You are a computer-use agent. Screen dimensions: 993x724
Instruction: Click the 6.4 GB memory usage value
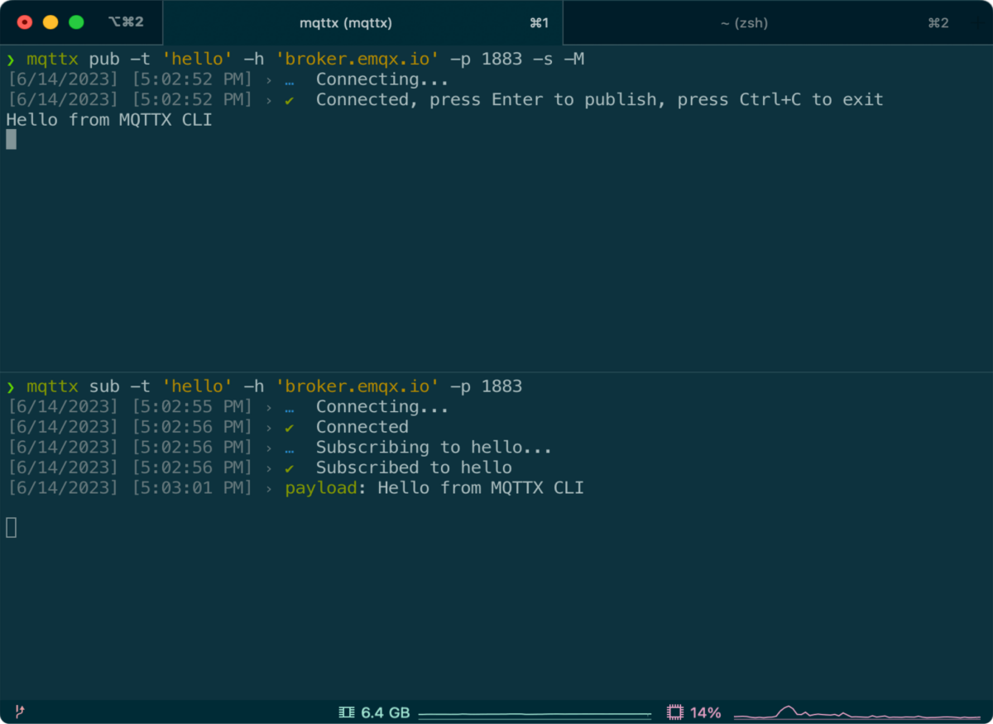(x=386, y=712)
